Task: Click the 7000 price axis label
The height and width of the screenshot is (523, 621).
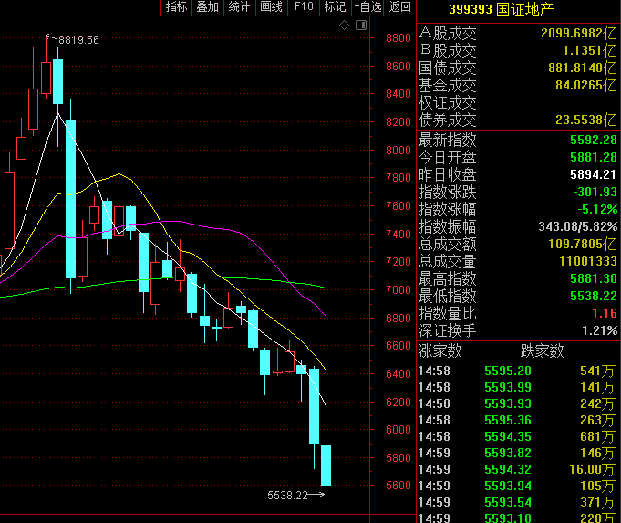Action: tap(398, 290)
